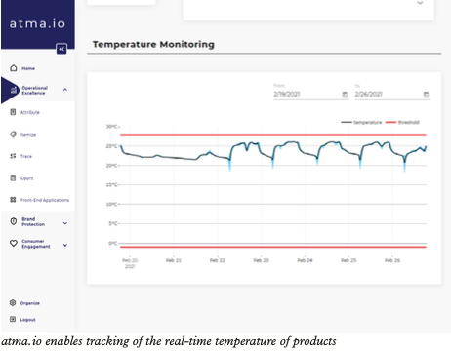451x354 pixels.
Task: Expand the Consumer Engagement section
Action: click(65, 245)
